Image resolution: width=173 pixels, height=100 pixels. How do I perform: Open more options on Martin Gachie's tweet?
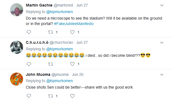point(162,5)
